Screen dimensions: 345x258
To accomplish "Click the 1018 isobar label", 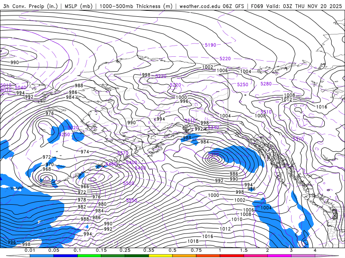I will 193,241.
